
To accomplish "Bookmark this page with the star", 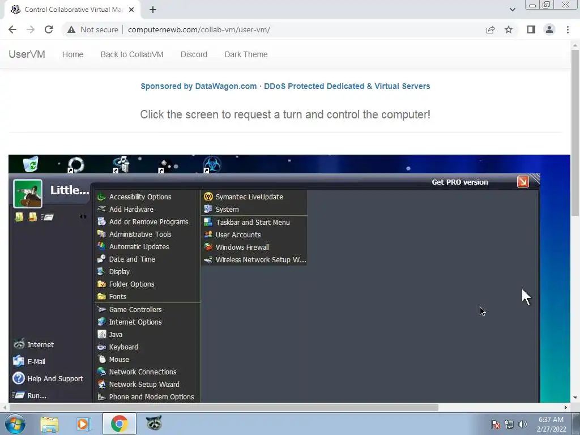I will pos(509,29).
